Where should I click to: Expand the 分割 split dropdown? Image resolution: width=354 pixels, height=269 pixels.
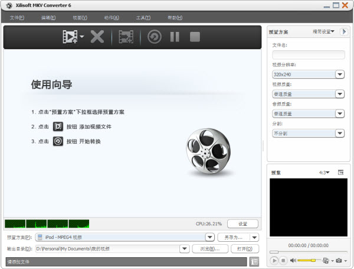point(340,133)
